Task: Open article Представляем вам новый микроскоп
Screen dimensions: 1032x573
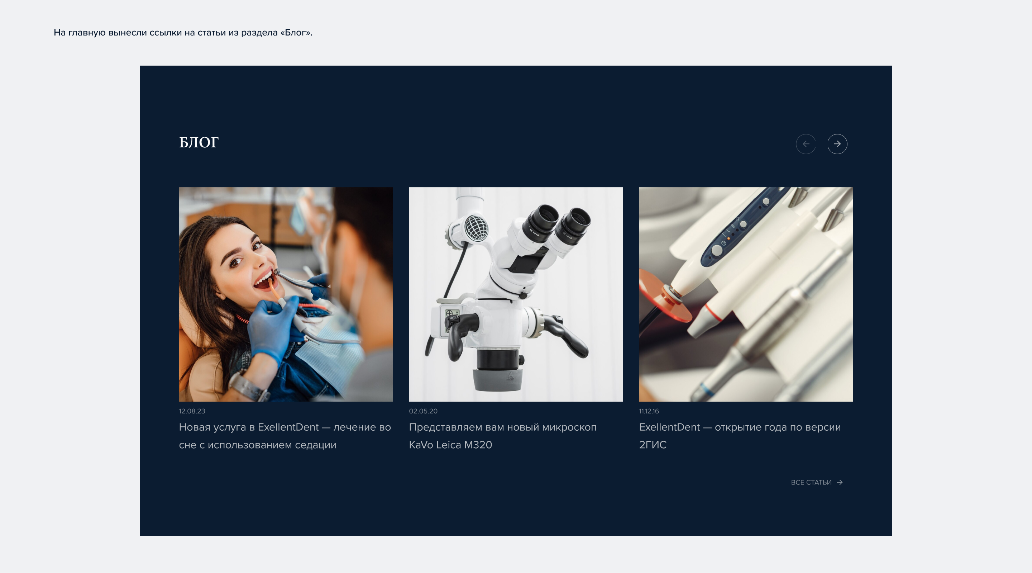Action: 503,436
